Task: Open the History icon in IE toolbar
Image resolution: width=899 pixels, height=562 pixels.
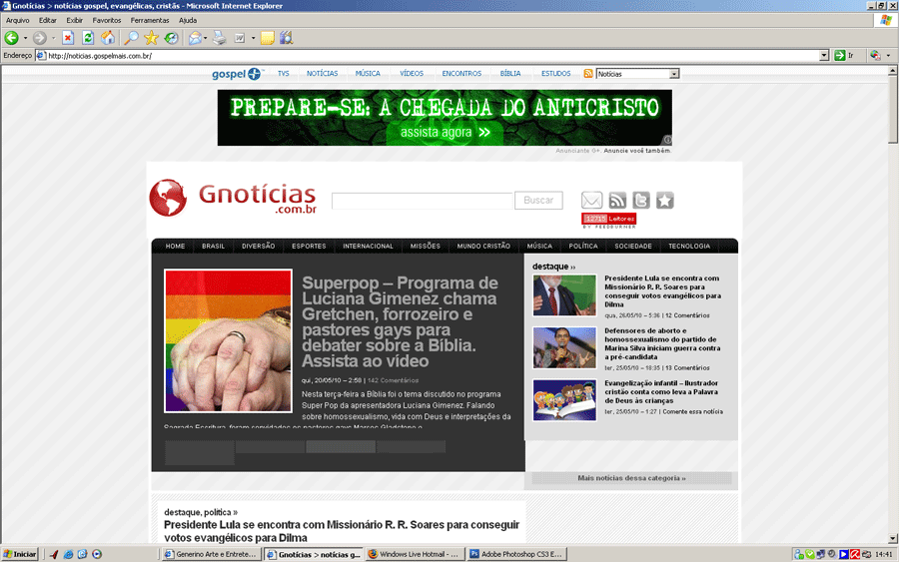Action: (x=172, y=38)
